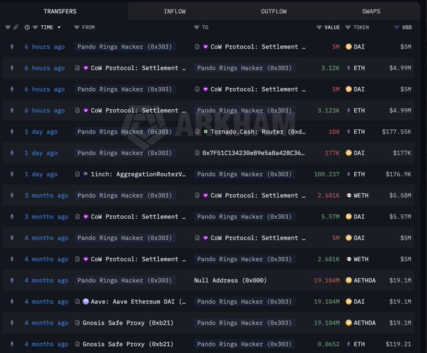
Task: Click the $119.21 USD amount
Action: click(x=398, y=344)
